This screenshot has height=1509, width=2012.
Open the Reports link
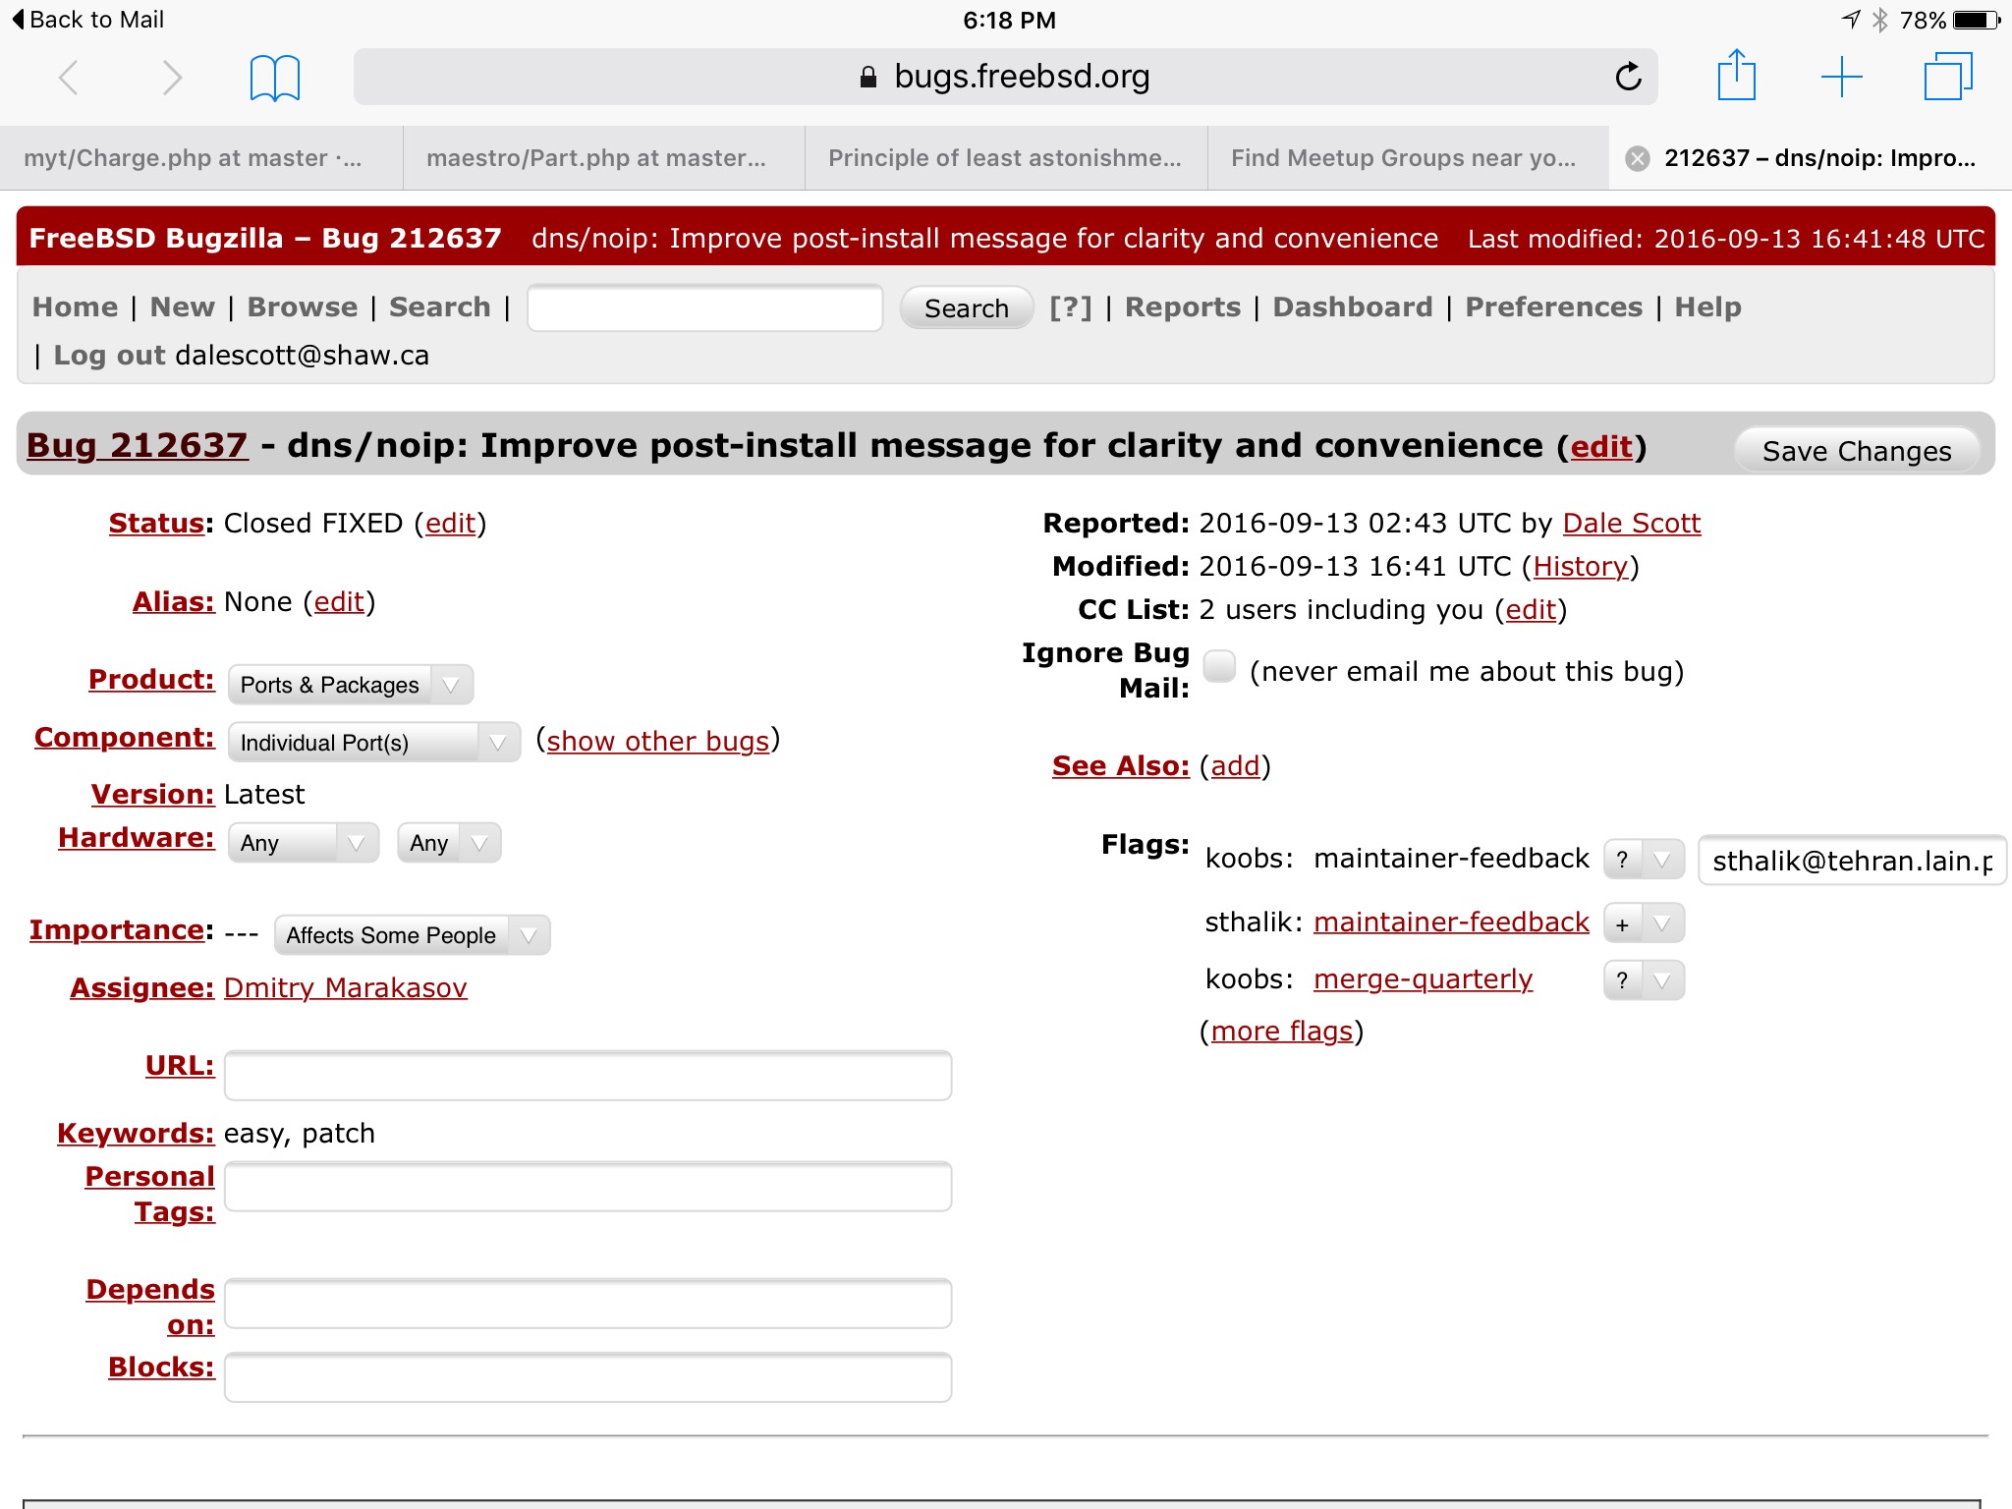pyautogui.click(x=1183, y=307)
